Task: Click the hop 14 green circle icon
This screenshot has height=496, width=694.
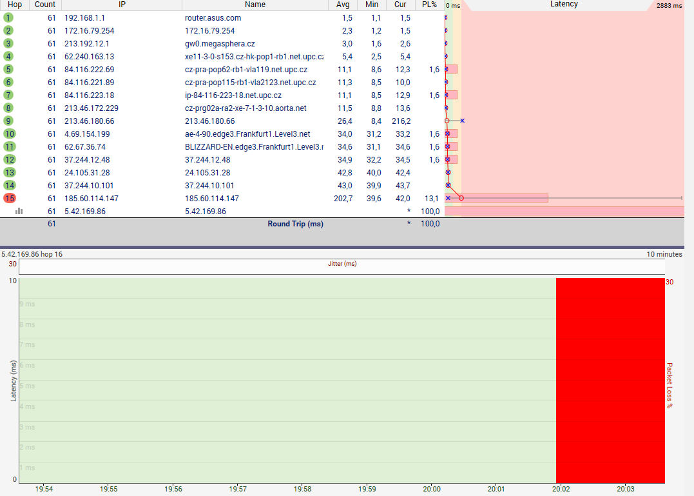Action: coord(9,185)
